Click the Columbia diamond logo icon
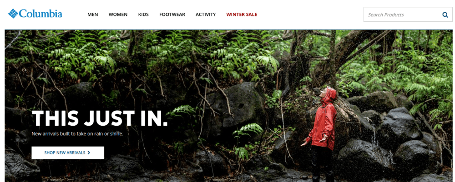Viewport: 455px width, 182px height. tap(13, 14)
